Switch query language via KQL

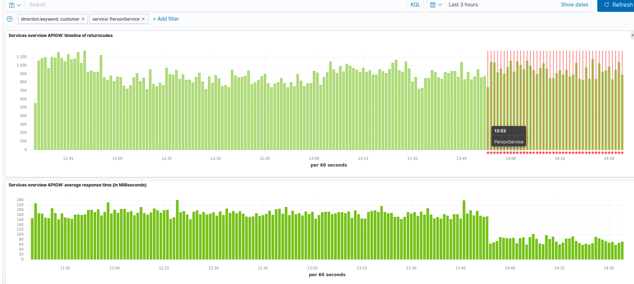[415, 5]
